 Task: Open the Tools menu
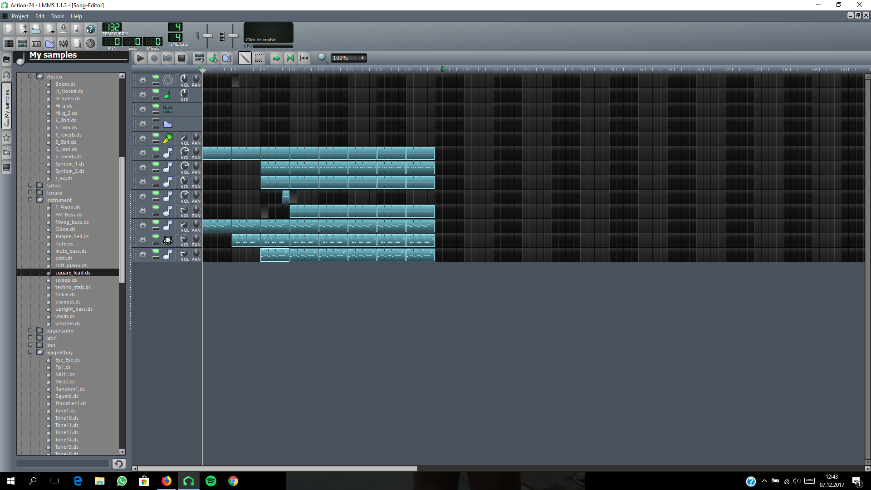click(58, 16)
